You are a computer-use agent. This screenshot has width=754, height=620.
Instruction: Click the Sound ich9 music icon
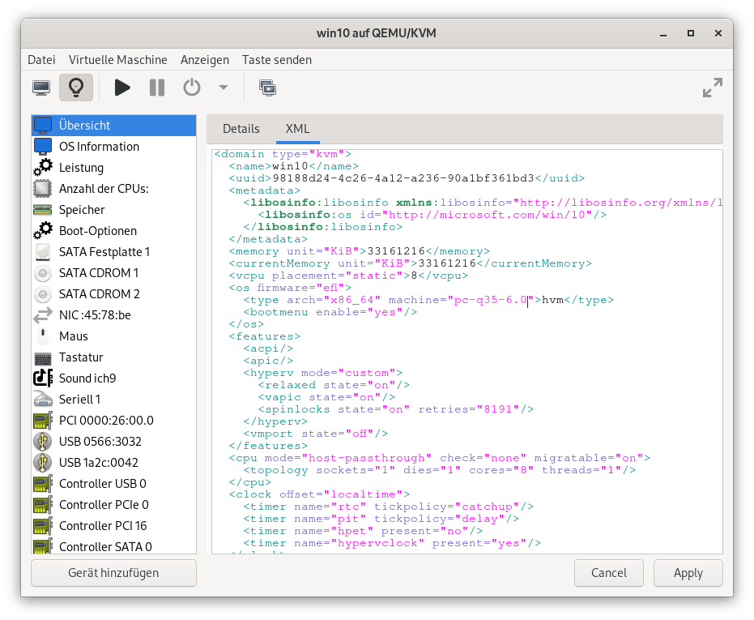point(43,378)
